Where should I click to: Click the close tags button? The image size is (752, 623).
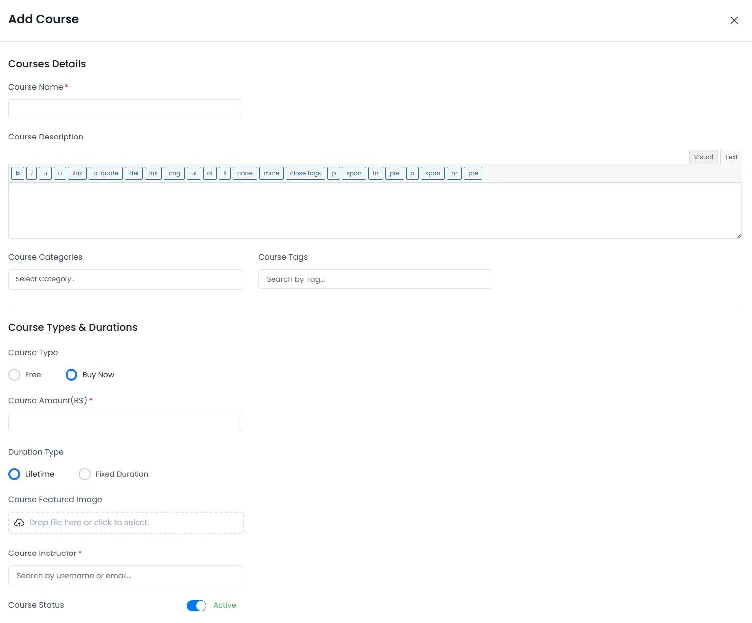pyautogui.click(x=305, y=173)
